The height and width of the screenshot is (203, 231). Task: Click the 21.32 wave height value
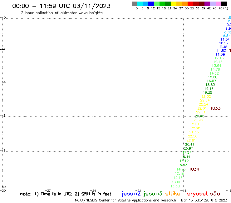[206, 97]
